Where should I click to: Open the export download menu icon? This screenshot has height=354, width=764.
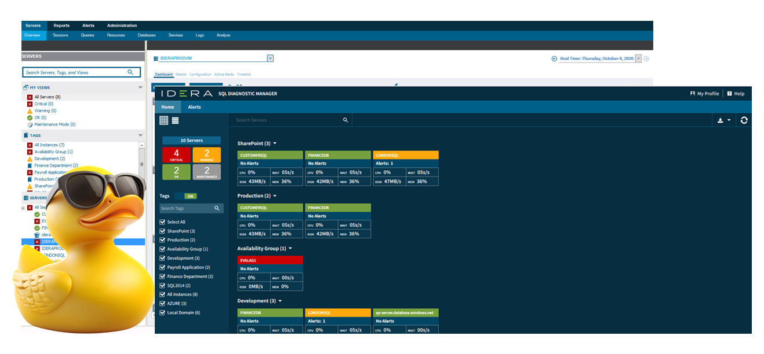(721, 120)
